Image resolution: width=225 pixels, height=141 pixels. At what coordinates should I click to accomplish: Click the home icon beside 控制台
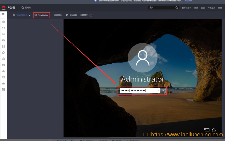pos(23,8)
